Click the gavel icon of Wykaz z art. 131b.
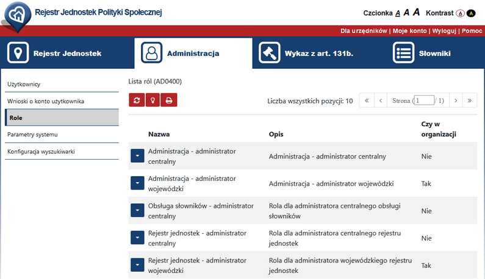Image resolution: width=485 pixels, height=279 pixels. tap(270, 53)
